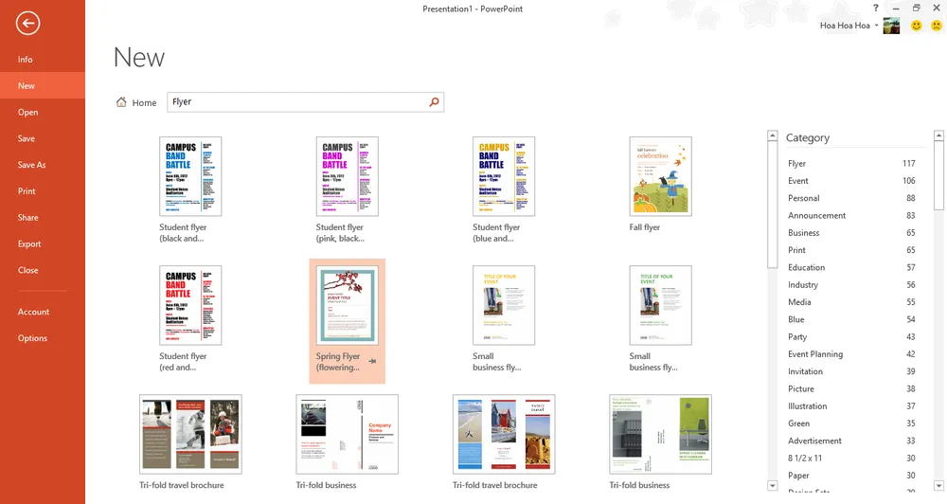Click the search magnifier icon

[x=434, y=102]
